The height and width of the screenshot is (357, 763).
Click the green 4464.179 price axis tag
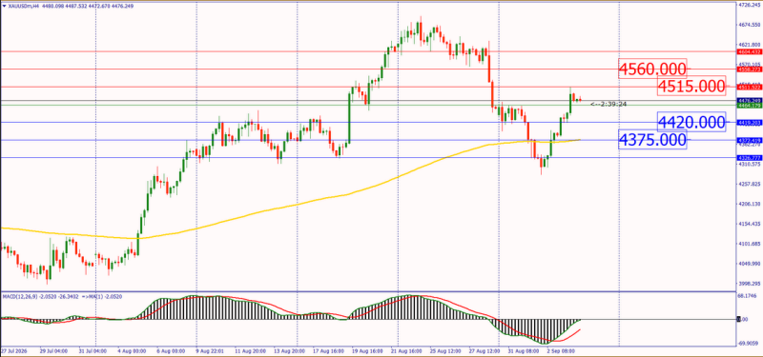point(750,105)
